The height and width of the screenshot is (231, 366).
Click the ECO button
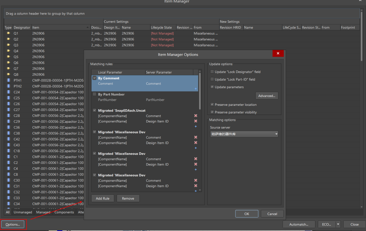click(x=327, y=224)
